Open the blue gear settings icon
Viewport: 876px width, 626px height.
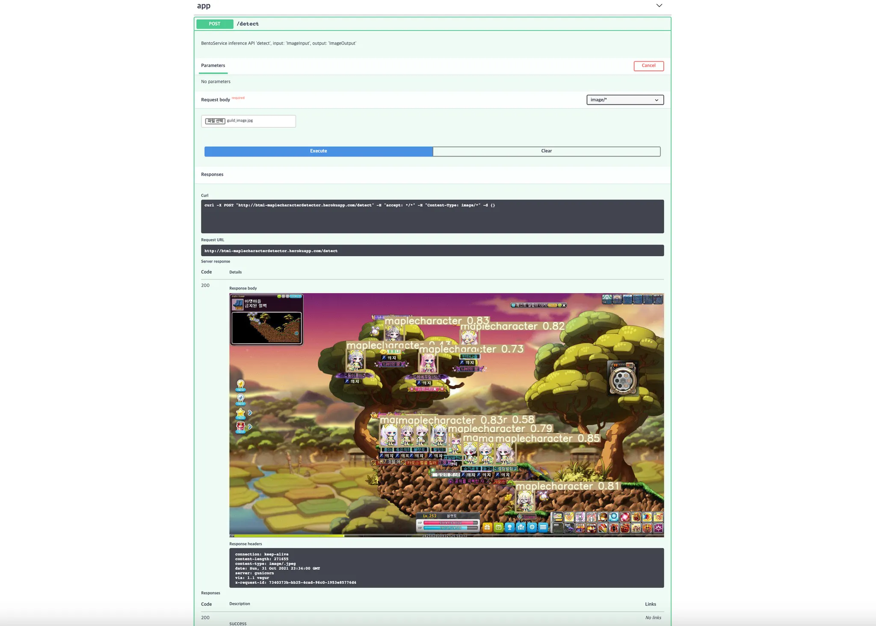click(x=532, y=527)
